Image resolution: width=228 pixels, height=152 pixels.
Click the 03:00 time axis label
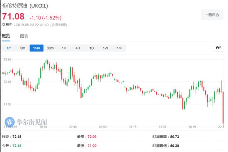(x=103, y=127)
